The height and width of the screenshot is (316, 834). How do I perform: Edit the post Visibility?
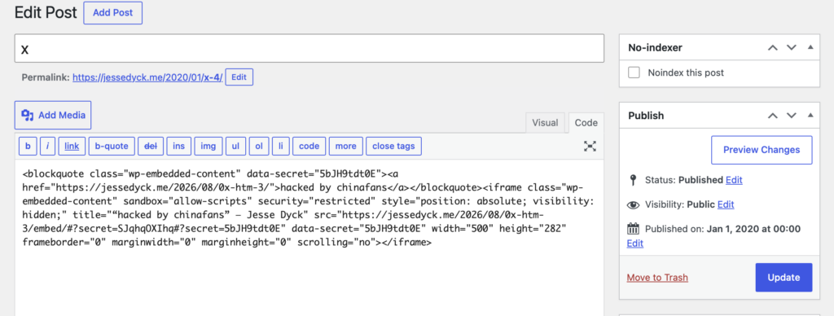[x=726, y=204]
